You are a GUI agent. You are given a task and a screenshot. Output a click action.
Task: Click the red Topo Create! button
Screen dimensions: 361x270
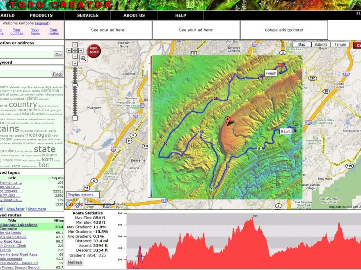pyautogui.click(x=94, y=51)
